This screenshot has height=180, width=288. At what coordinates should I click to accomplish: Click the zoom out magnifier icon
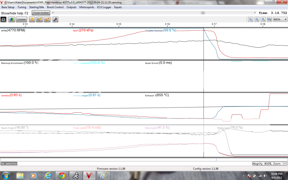point(257,19)
